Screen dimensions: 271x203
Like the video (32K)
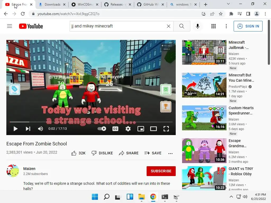click(78, 153)
